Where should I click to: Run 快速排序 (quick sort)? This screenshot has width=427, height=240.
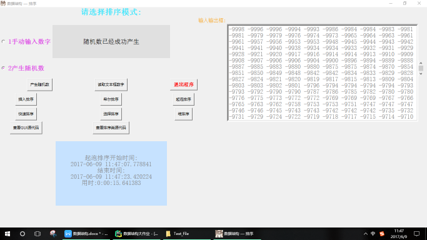(26, 114)
